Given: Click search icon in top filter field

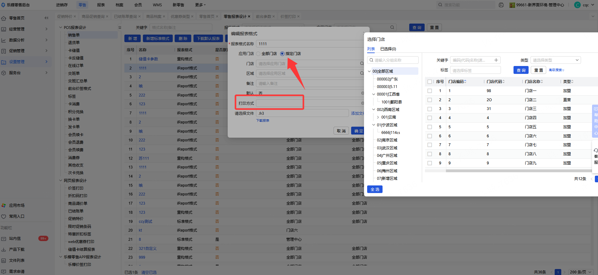Looking at the screenshot, I should point(392,27).
